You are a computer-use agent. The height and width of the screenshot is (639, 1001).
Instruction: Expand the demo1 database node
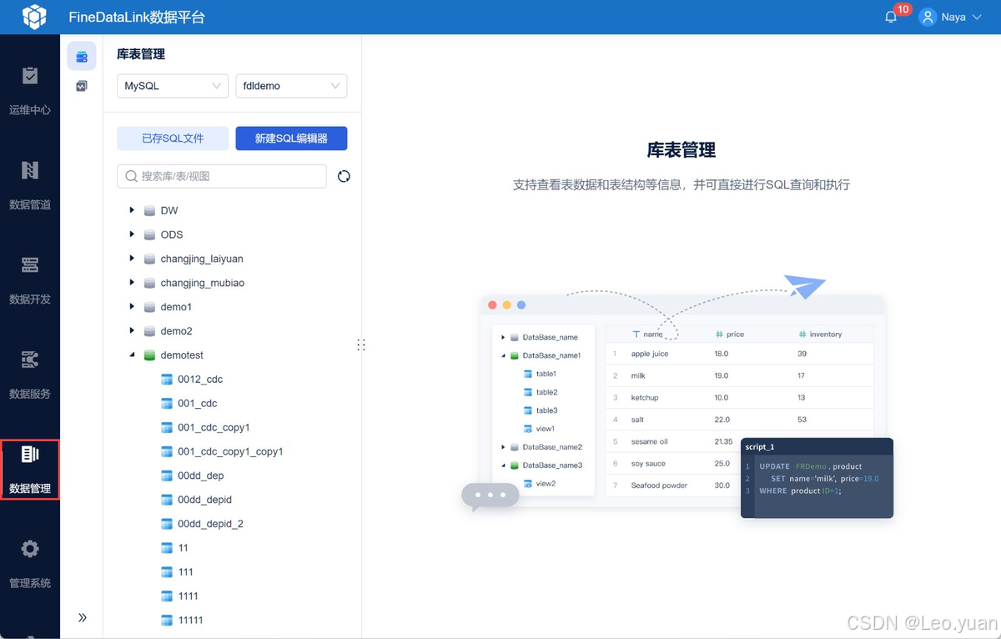[132, 307]
